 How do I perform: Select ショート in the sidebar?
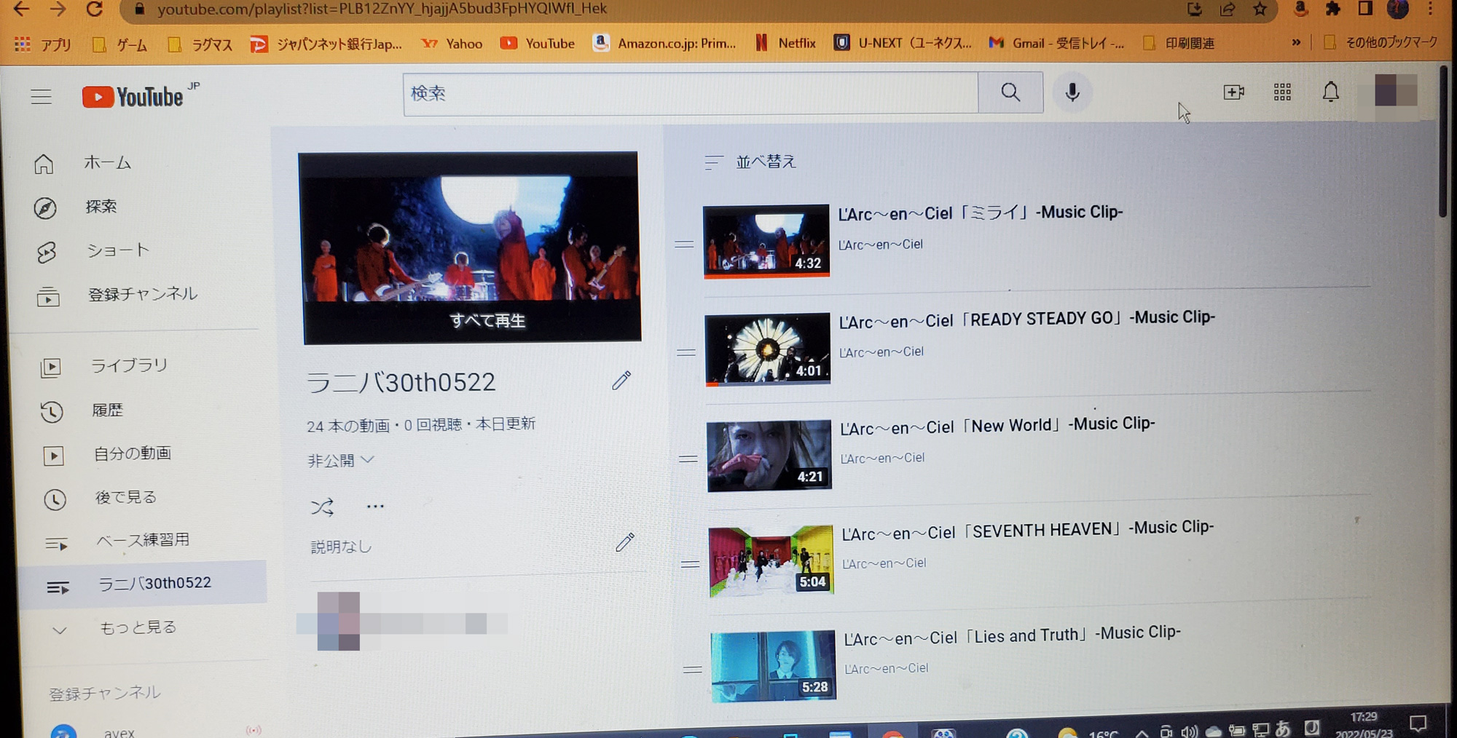(x=117, y=250)
